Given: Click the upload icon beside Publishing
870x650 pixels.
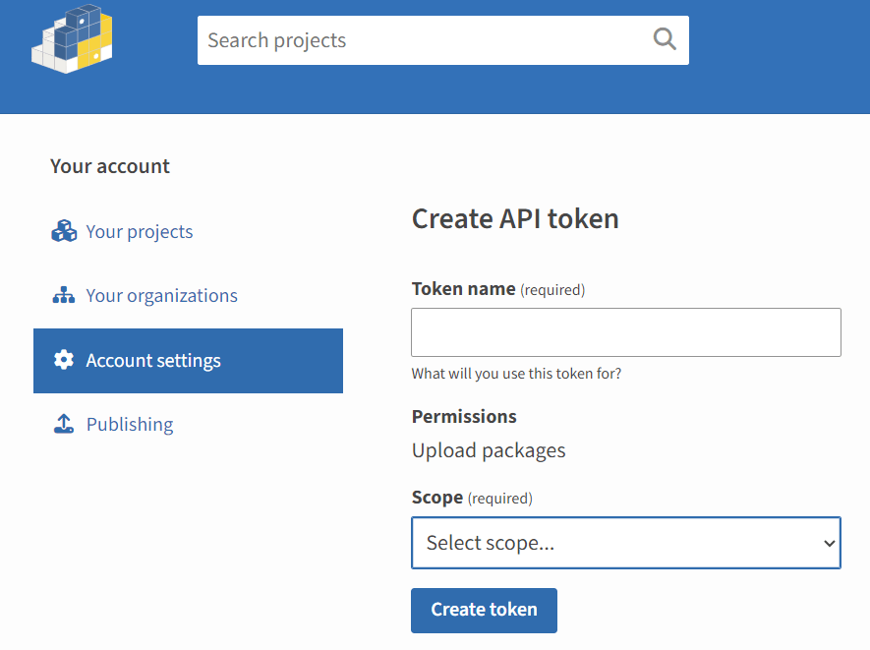Looking at the screenshot, I should [64, 425].
